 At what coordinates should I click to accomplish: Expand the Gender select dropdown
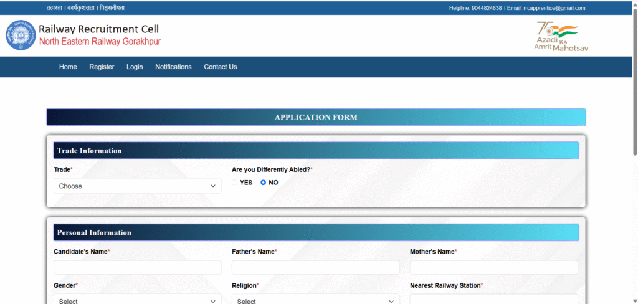point(137,301)
